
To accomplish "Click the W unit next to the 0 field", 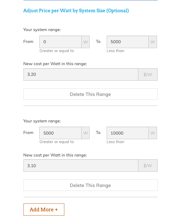I will coord(86,42).
